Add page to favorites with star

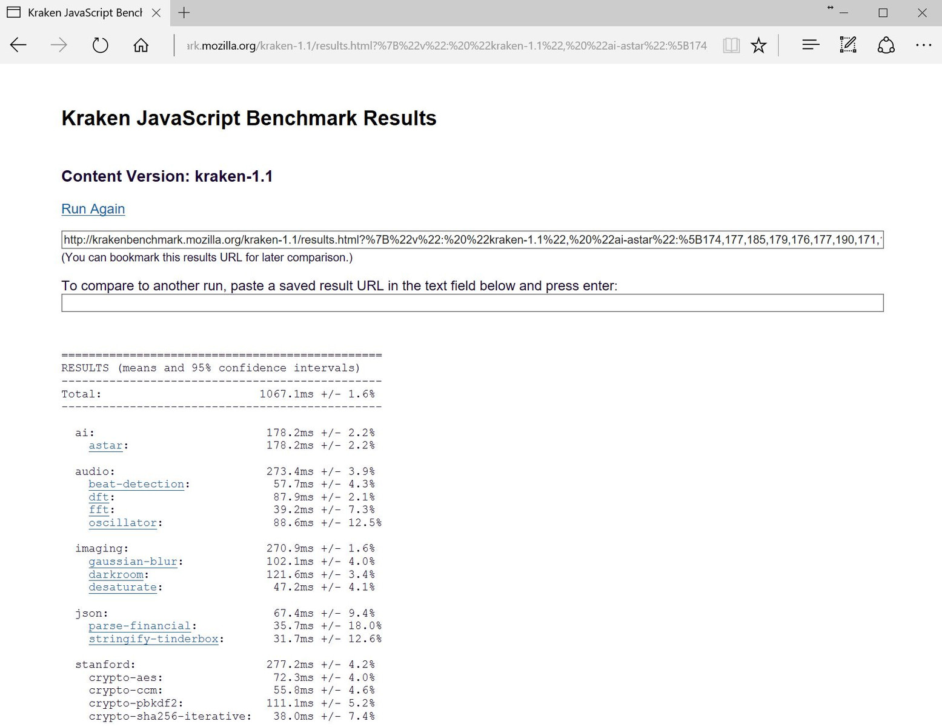point(758,45)
